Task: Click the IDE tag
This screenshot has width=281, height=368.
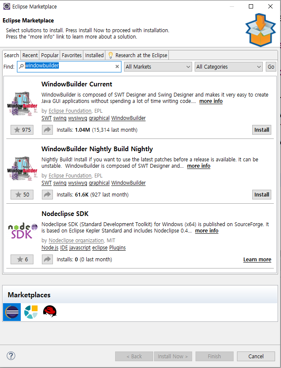Action: click(64, 248)
